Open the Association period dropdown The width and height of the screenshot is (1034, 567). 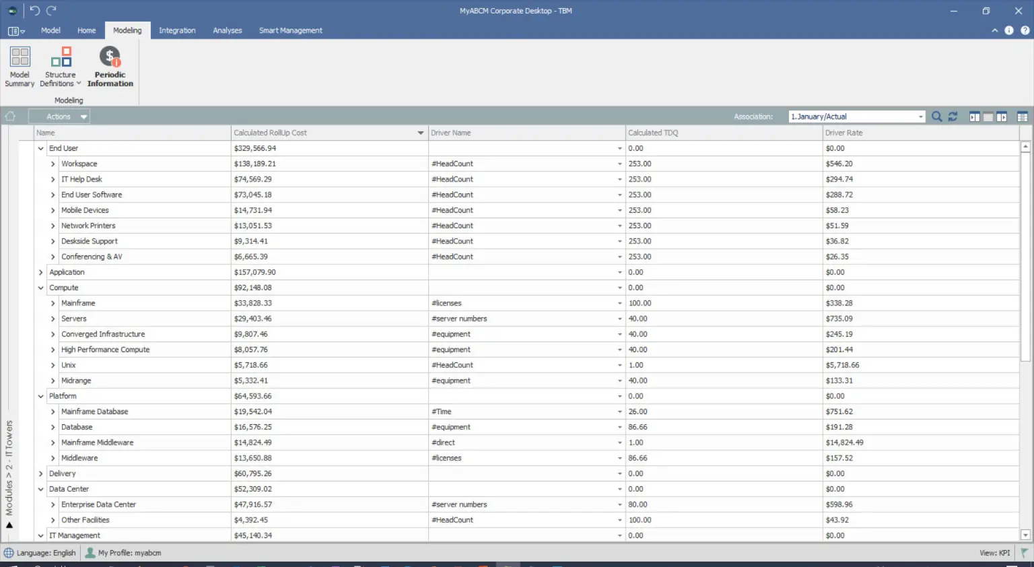(920, 116)
